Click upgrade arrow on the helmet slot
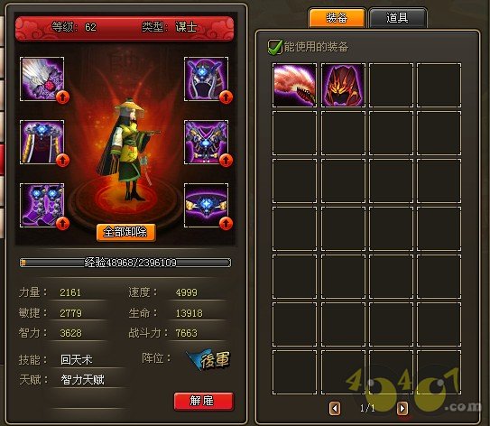The image size is (490, 426). pyautogui.click(x=226, y=97)
